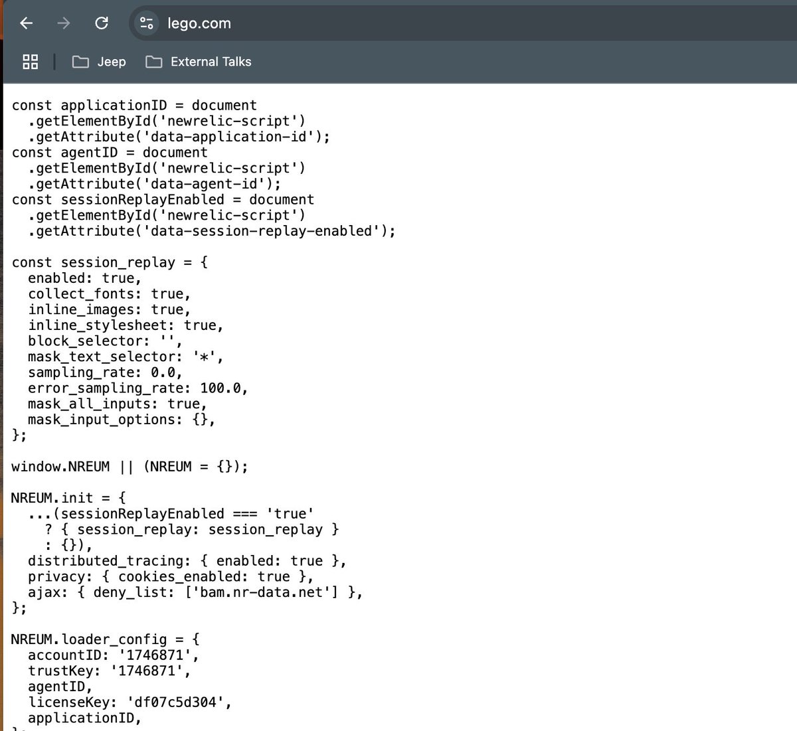Click the line "error_sampling_rate: 100.0,"
This screenshot has height=731, width=797.
(x=137, y=388)
